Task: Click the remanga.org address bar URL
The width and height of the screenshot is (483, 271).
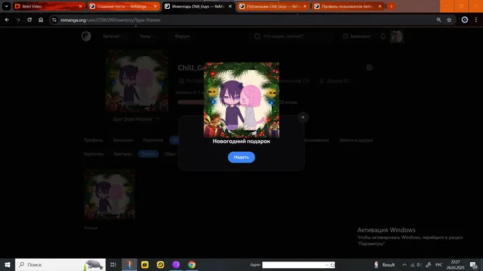Action: tap(110, 20)
